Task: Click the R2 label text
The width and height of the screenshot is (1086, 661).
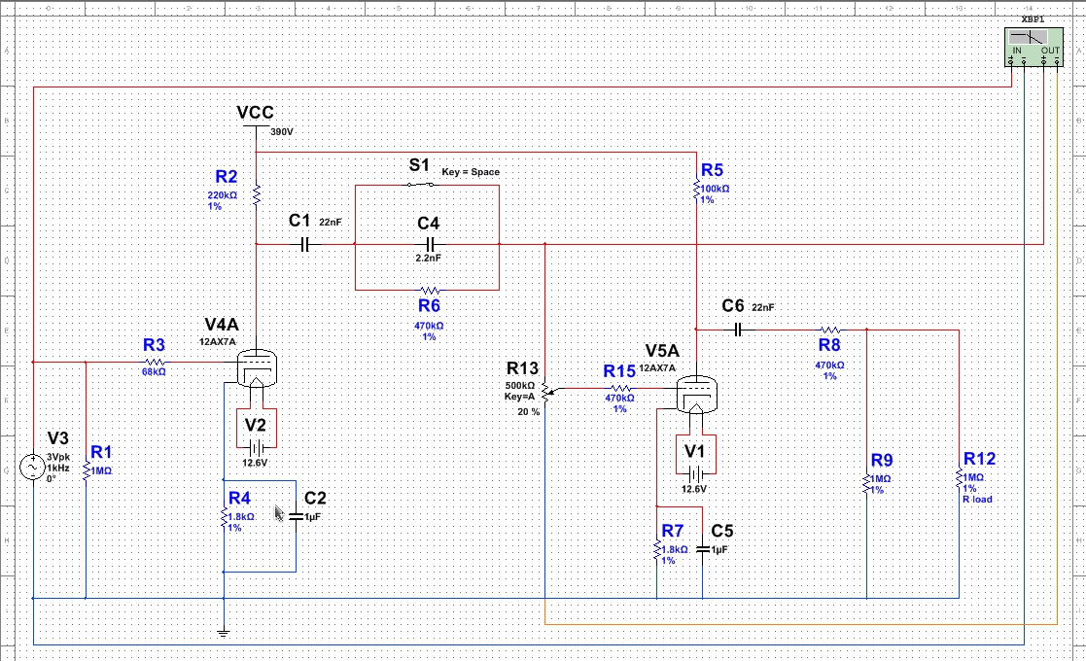Action: pos(226,177)
